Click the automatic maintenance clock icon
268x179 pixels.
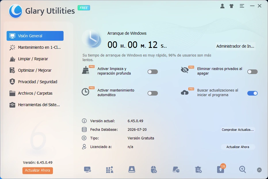(x=85, y=92)
